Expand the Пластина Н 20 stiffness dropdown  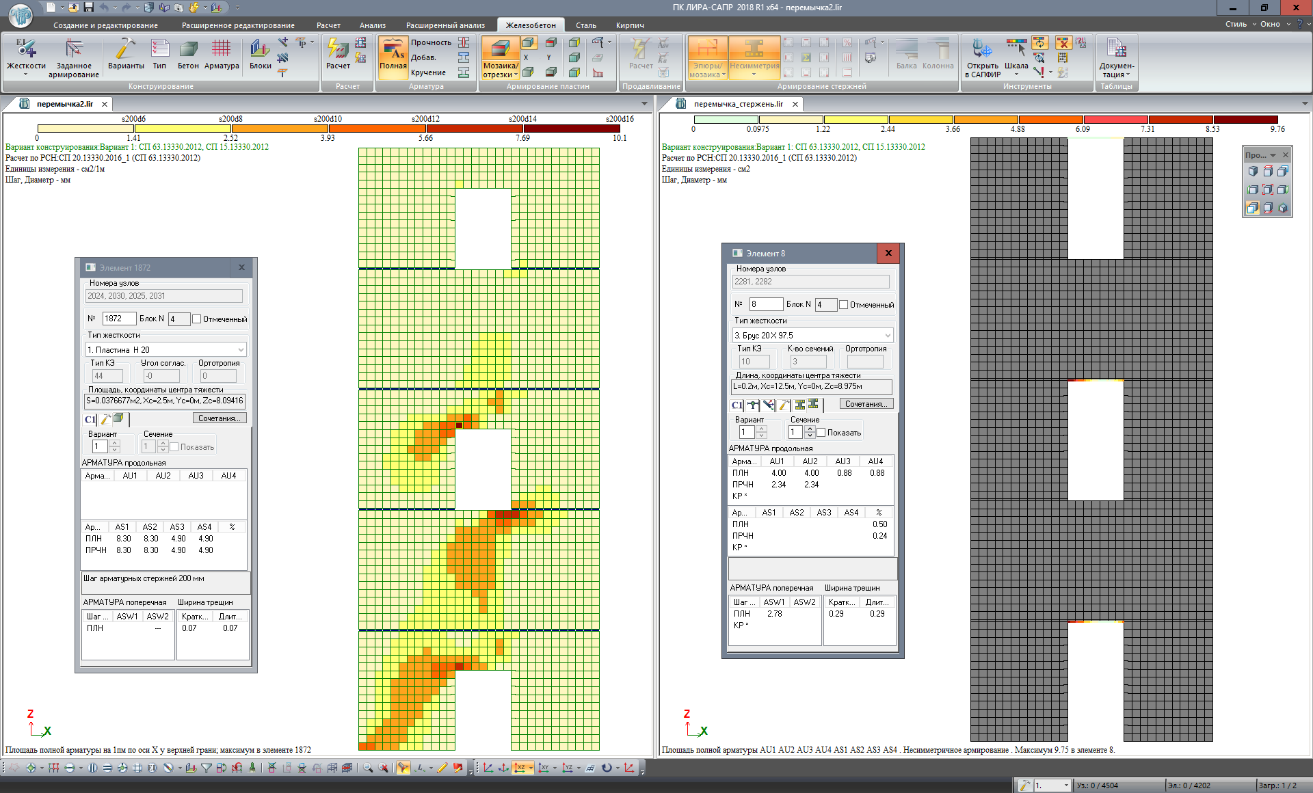pyautogui.click(x=241, y=350)
